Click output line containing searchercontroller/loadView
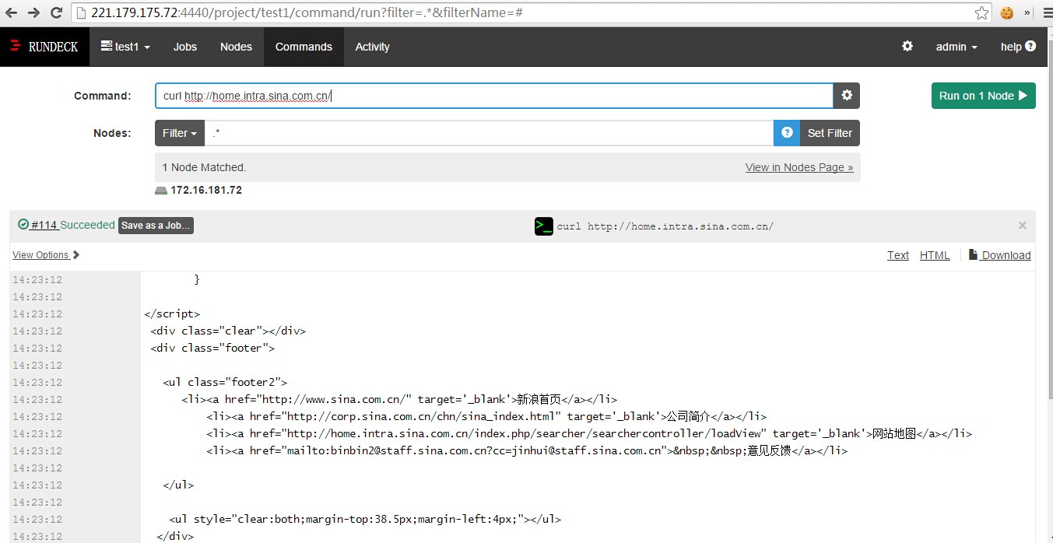 coord(589,433)
